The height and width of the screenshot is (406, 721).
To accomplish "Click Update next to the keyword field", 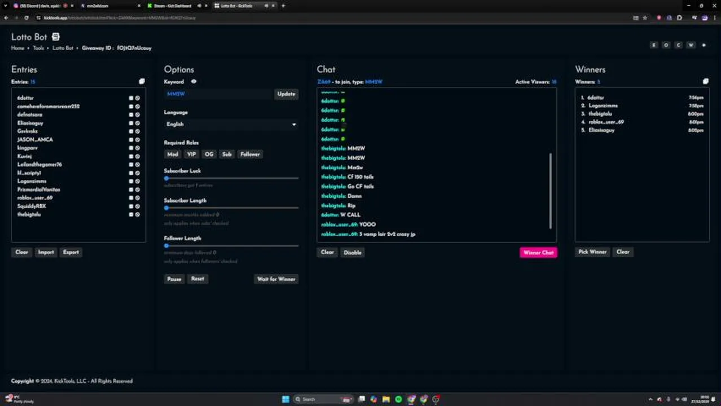I will coord(286,94).
